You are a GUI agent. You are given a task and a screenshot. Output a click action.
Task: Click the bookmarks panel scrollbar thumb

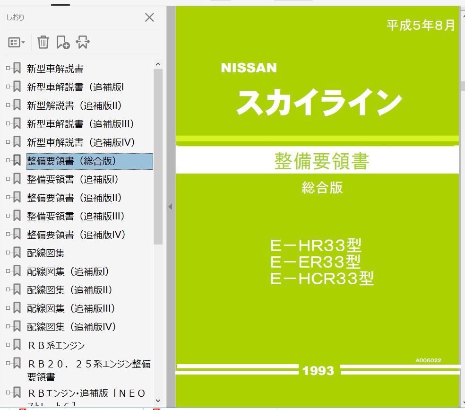pyautogui.click(x=158, y=157)
